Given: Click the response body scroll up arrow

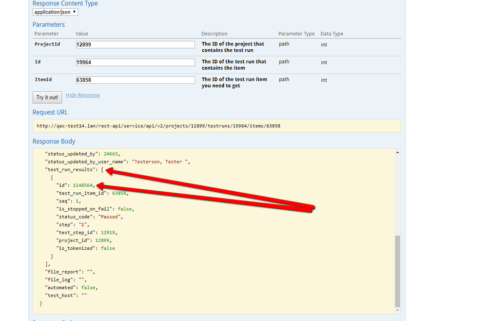Looking at the screenshot, I should coord(398,153).
